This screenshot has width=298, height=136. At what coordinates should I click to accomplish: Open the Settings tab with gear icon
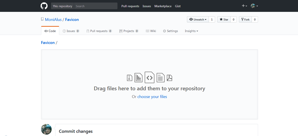tap(170, 31)
